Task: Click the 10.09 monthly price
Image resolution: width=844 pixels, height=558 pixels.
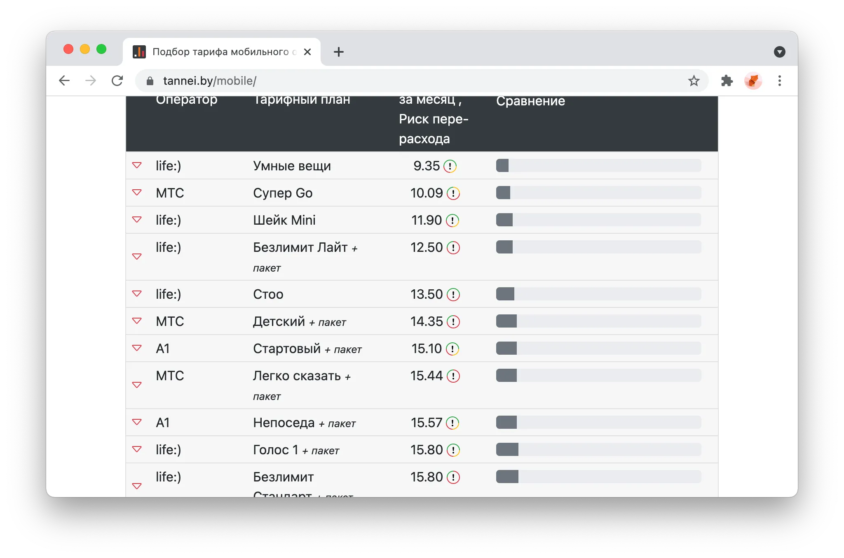Action: [x=427, y=193]
